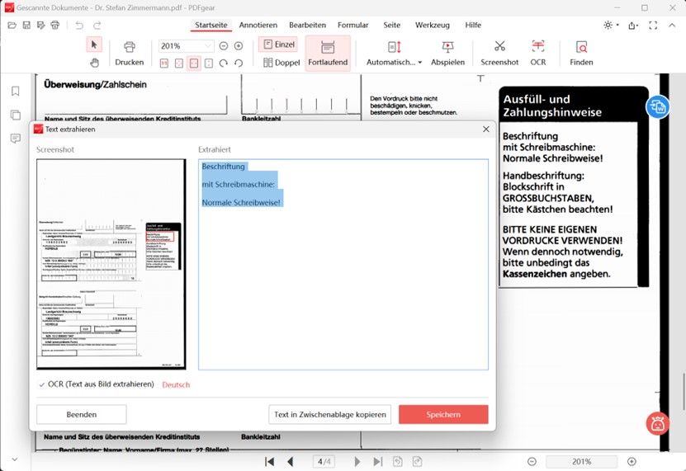Image resolution: width=686 pixels, height=471 pixels.
Task: Open the Annotieren tab
Action: 258,25
